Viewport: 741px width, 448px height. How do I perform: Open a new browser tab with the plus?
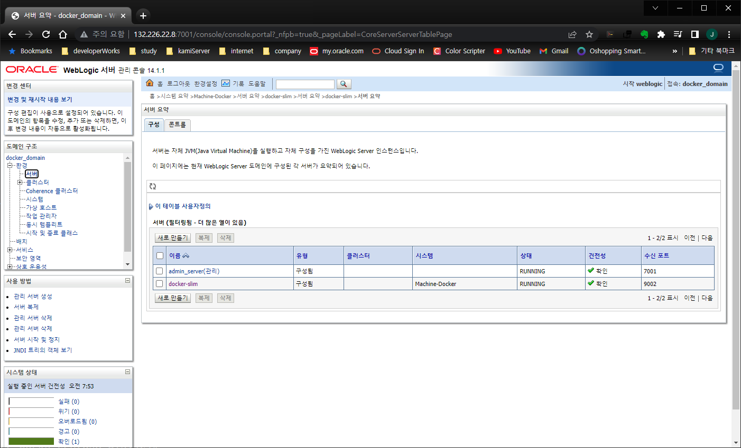click(143, 15)
